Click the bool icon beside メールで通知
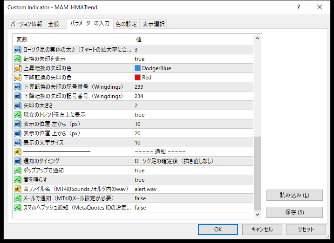Image resolution: width=334 pixels, height=243 pixels. (18, 198)
